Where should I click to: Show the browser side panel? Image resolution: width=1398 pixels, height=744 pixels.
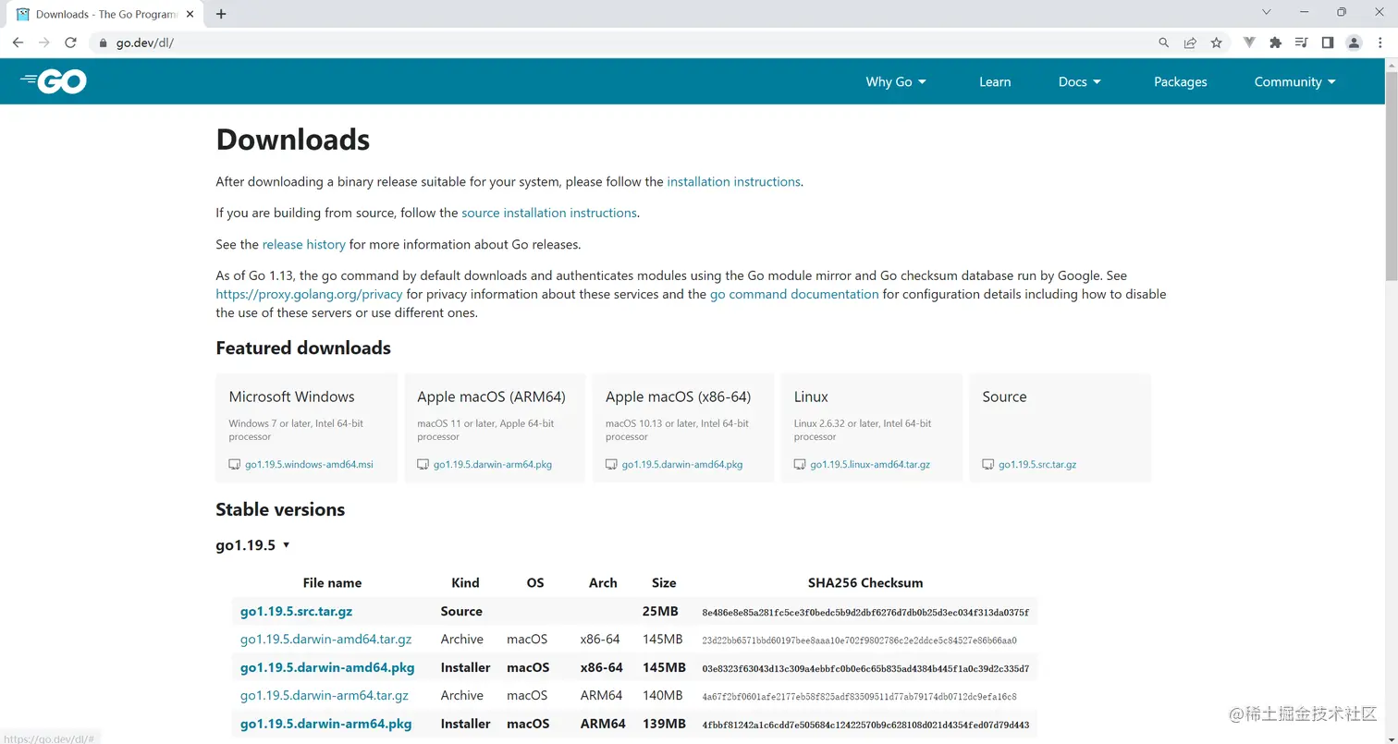tap(1328, 43)
